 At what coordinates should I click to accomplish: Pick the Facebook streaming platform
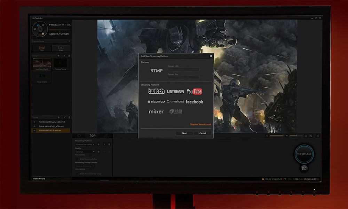click(x=194, y=102)
